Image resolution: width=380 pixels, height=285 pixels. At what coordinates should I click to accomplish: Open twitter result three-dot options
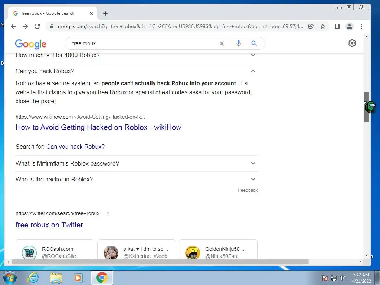coord(108,214)
